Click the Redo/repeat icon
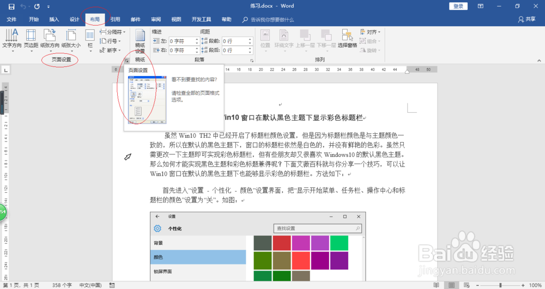This screenshot has height=289, width=545. [x=37, y=6]
